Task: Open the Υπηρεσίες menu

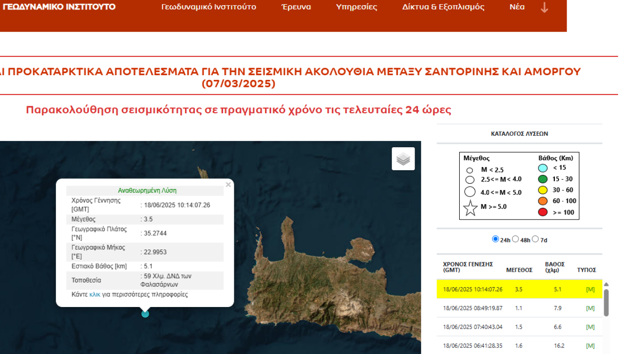Action: click(x=357, y=7)
